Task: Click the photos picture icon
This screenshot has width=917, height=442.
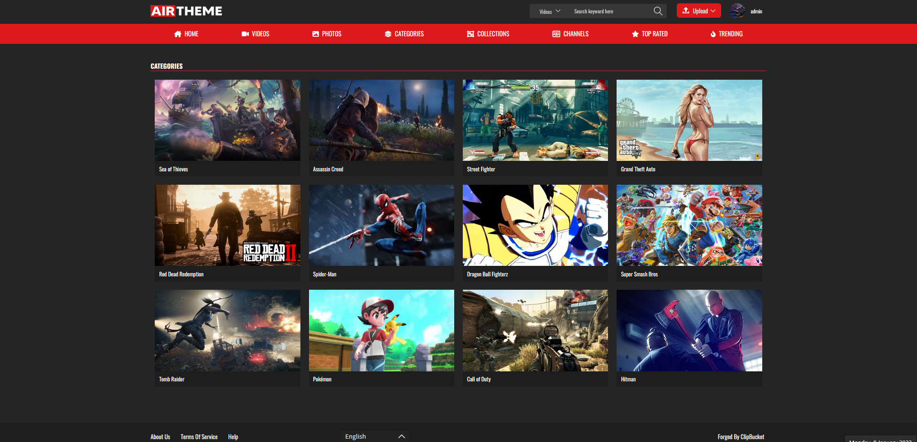Action: pyautogui.click(x=315, y=34)
